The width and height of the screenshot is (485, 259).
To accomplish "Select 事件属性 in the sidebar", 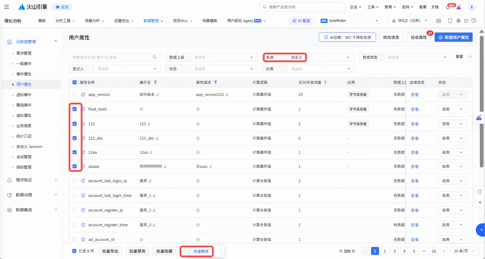I will pos(24,74).
